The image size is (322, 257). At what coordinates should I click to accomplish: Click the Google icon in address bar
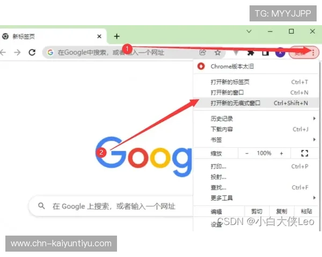pos(50,52)
